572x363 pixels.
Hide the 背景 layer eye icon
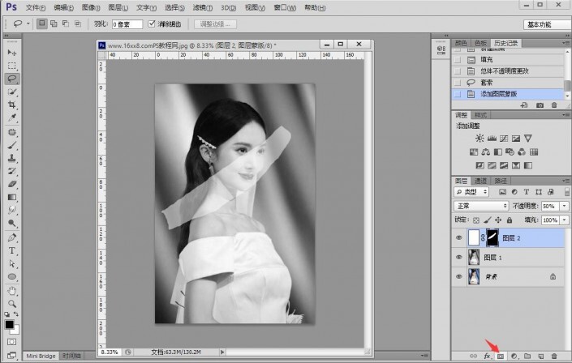459,276
